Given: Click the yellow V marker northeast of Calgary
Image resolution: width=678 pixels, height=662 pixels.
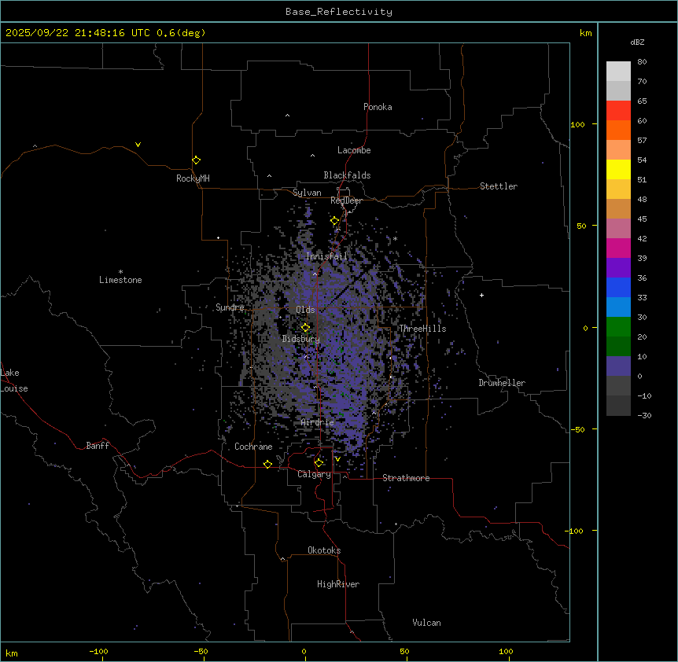Looking at the screenshot, I should (x=337, y=459).
